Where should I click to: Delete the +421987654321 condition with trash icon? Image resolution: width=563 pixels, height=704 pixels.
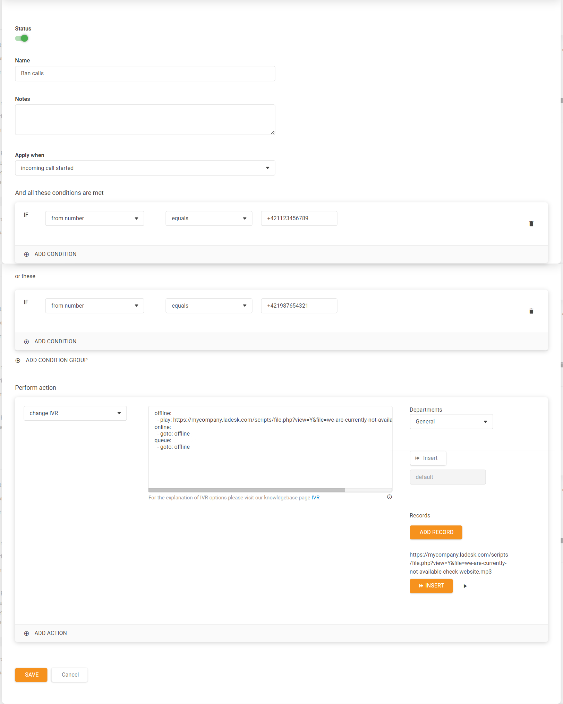point(531,311)
